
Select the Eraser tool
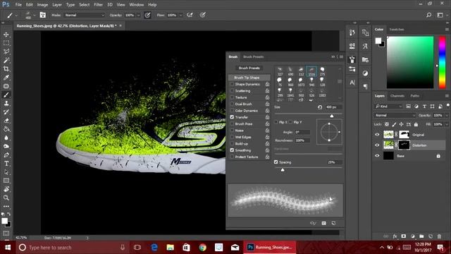[6, 121]
